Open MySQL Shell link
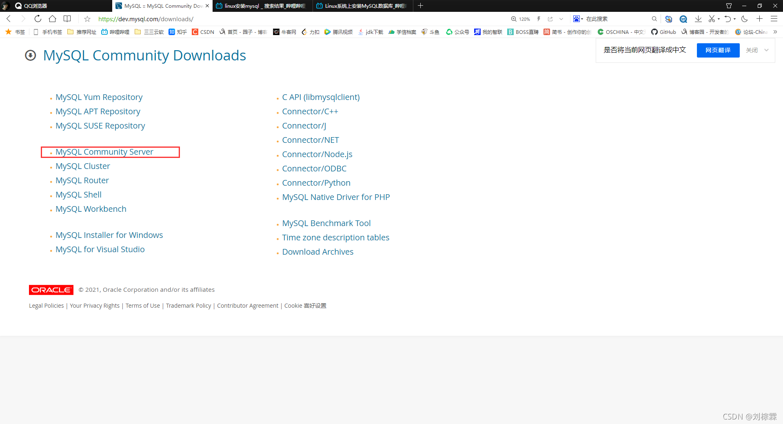Viewport: 783px width, 424px height. [x=78, y=195]
